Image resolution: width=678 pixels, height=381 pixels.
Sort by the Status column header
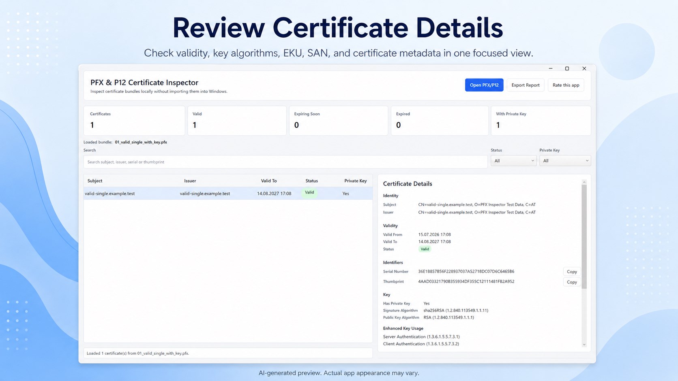(x=311, y=181)
